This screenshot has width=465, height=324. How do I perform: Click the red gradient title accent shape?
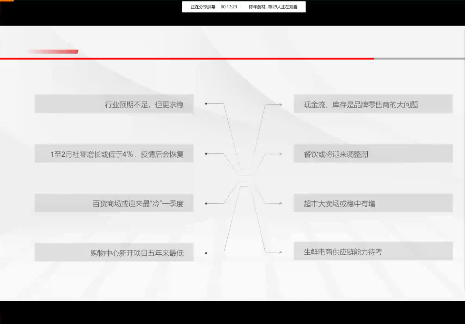click(x=53, y=52)
